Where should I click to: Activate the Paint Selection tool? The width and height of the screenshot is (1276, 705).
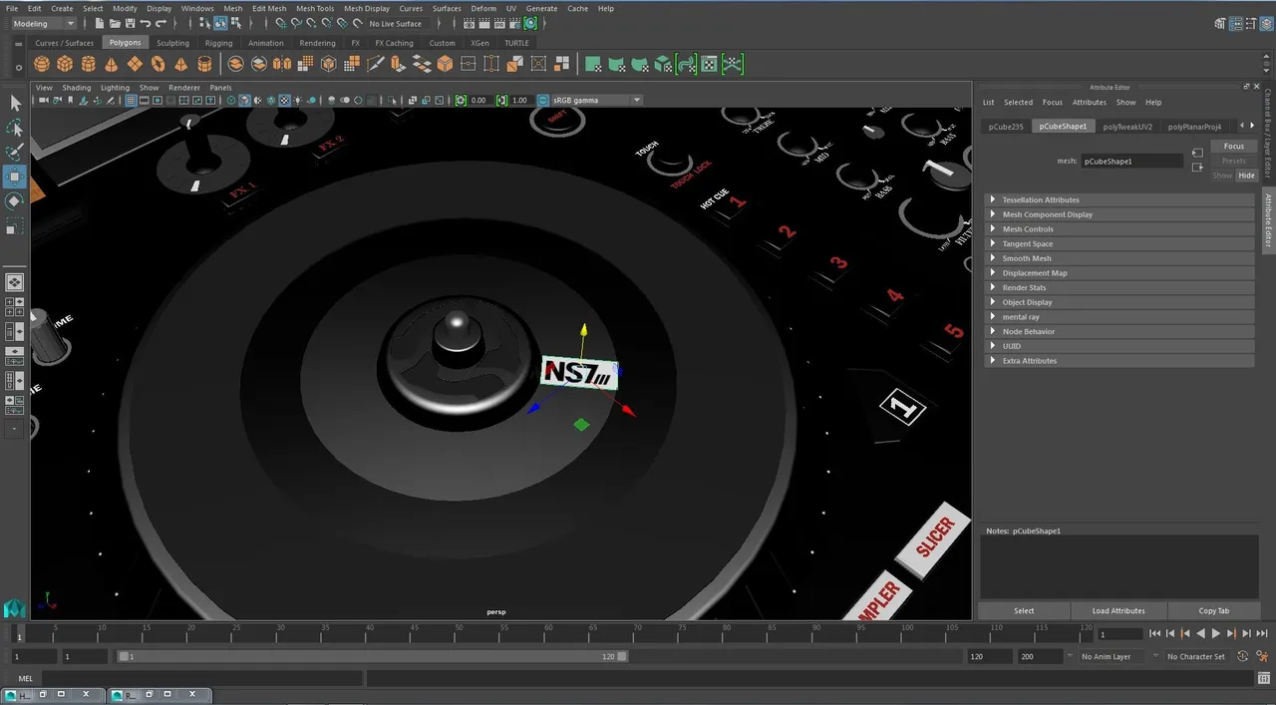pyautogui.click(x=15, y=152)
